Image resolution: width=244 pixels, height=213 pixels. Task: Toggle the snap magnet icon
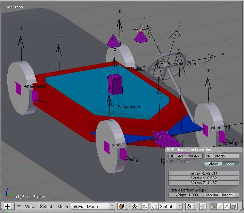(203, 206)
